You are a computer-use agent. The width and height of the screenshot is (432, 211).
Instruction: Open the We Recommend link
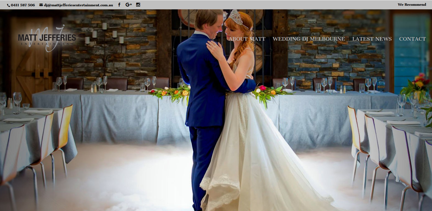pos(412,5)
